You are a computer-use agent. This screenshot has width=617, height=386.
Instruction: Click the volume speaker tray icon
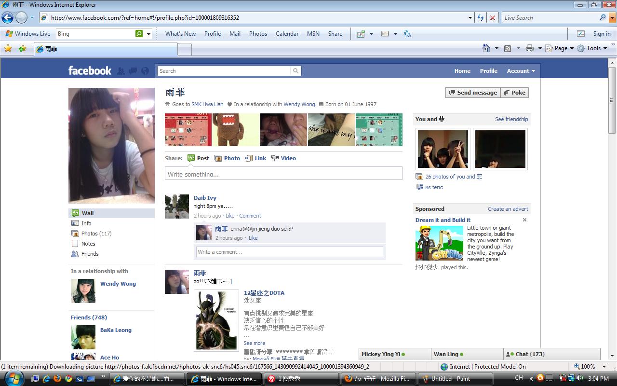click(580, 379)
